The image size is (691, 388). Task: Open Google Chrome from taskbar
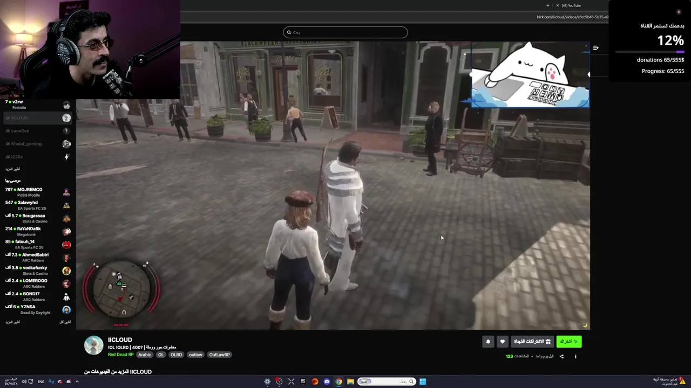click(338, 382)
